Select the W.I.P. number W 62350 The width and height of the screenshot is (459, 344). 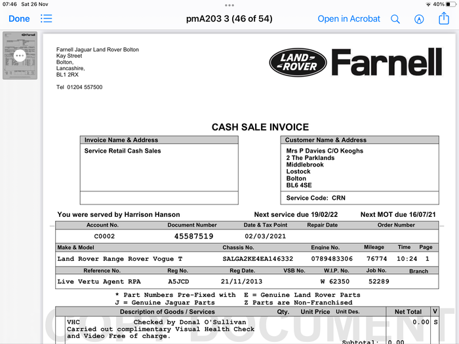pyautogui.click(x=335, y=281)
